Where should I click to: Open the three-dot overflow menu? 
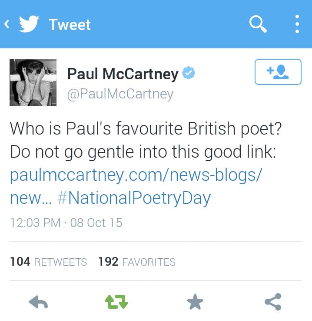coord(297,24)
